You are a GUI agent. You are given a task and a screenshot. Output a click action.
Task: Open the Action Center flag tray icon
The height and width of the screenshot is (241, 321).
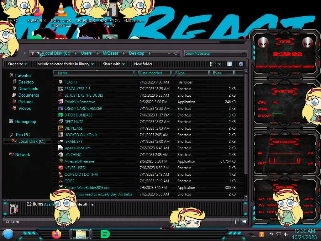[271, 234]
